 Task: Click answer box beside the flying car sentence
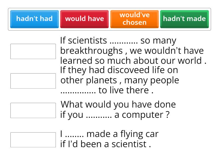point(33,140)
